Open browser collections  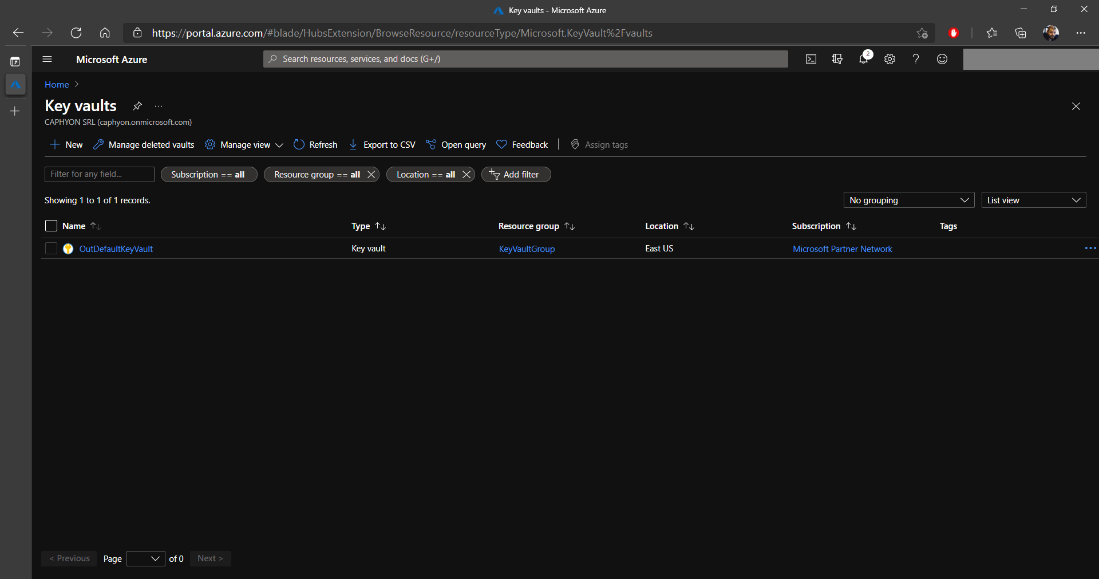pos(1021,33)
